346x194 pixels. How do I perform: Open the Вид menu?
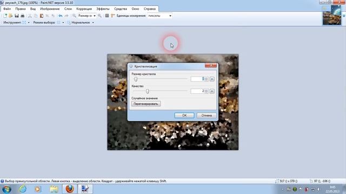[x=33, y=9]
